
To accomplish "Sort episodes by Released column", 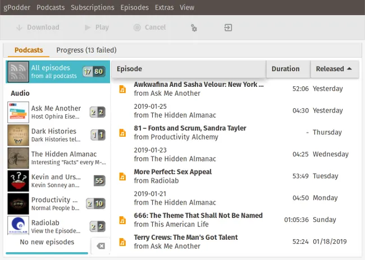I will tap(334, 69).
